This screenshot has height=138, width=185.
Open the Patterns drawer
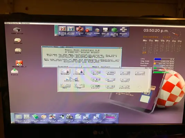tap(125, 87)
